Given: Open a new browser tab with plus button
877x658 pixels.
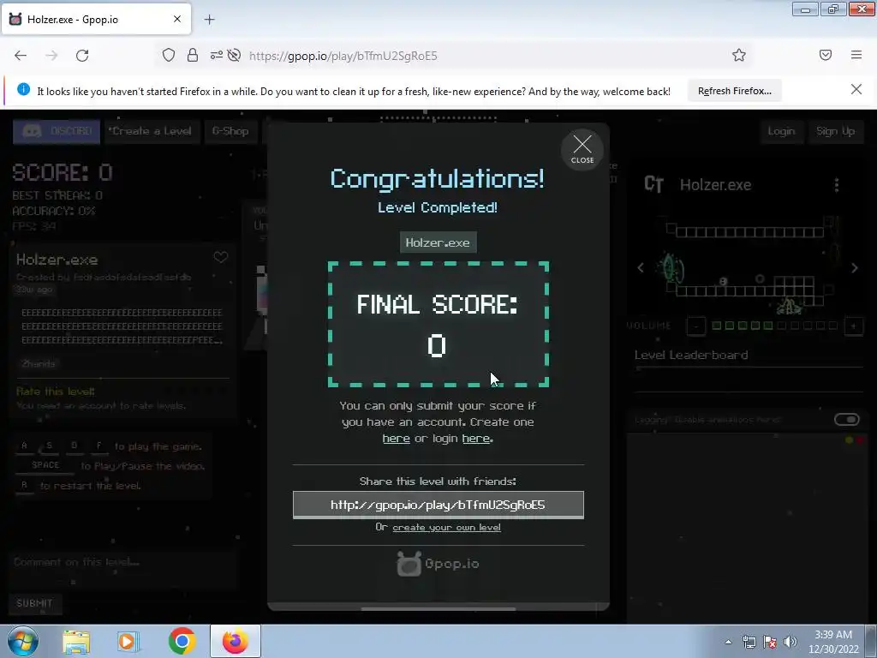Looking at the screenshot, I should pyautogui.click(x=209, y=20).
